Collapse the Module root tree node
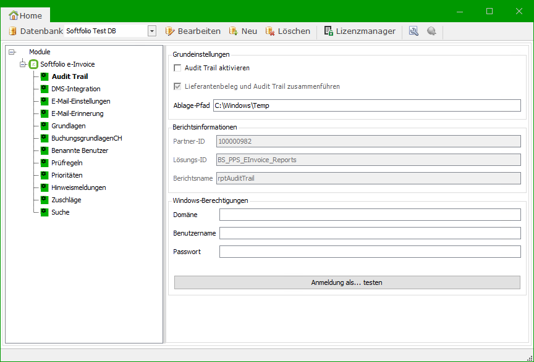The image size is (534, 362). coord(12,52)
